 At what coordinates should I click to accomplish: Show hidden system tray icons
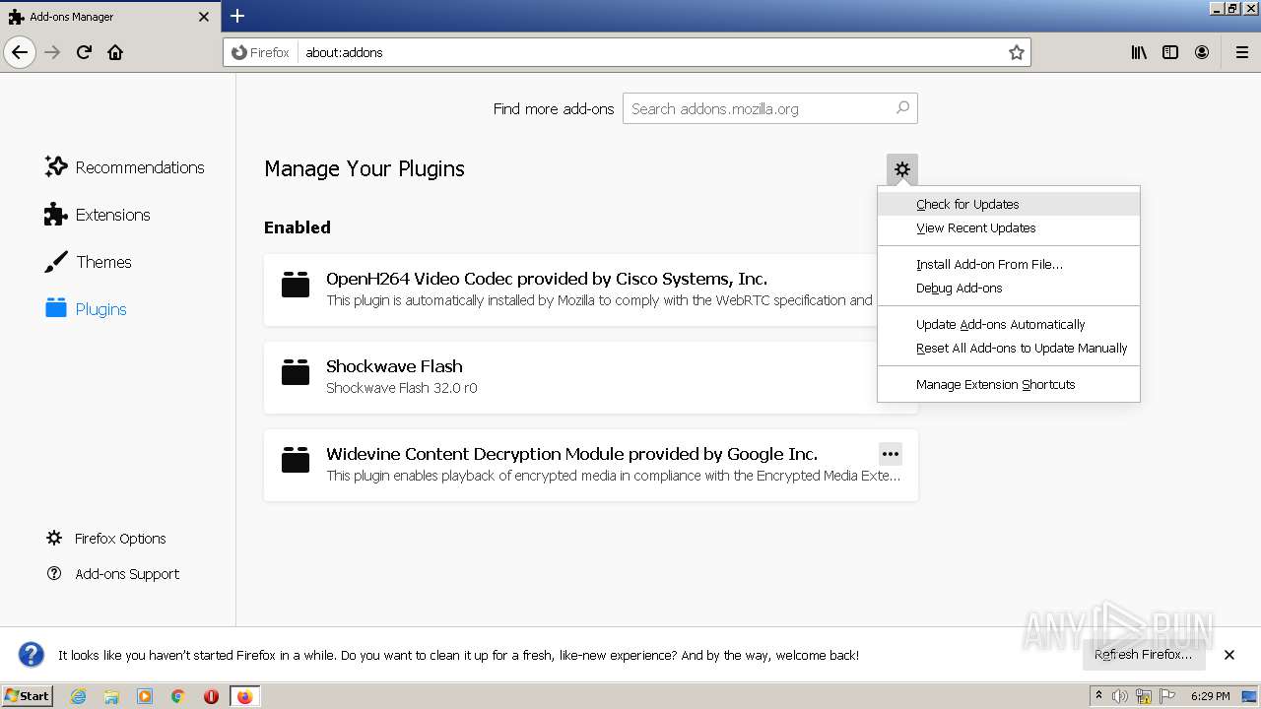pos(1098,696)
